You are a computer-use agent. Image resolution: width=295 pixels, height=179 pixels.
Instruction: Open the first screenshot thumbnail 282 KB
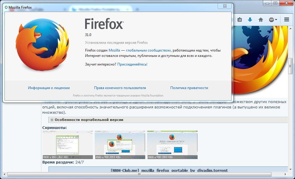[68, 145]
